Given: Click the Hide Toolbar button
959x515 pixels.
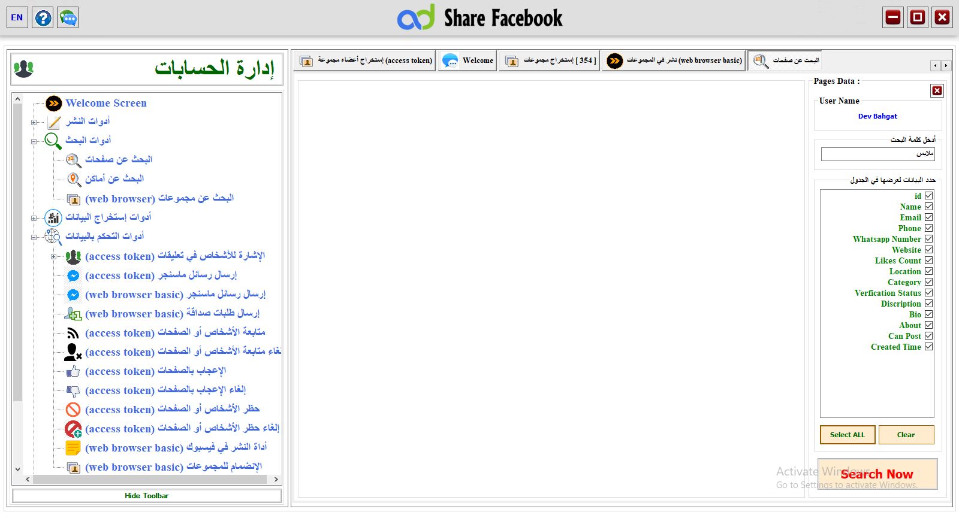Looking at the screenshot, I should coord(147,496).
